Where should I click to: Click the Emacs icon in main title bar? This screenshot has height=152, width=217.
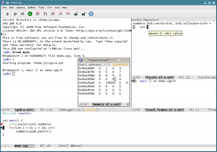tap(3, 3)
